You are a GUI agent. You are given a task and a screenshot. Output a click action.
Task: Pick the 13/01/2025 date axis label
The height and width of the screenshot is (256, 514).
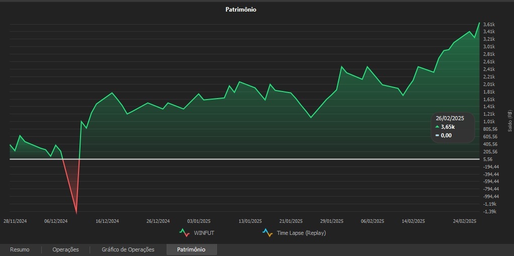pos(250,221)
